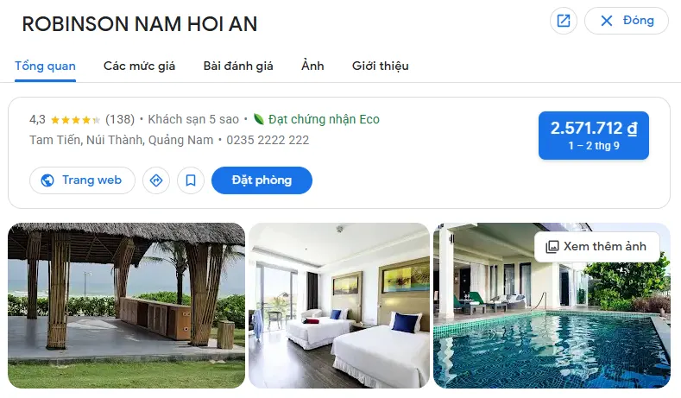The height and width of the screenshot is (398, 681).
Task: Click the globe icon in Trang web
Action: (47, 180)
